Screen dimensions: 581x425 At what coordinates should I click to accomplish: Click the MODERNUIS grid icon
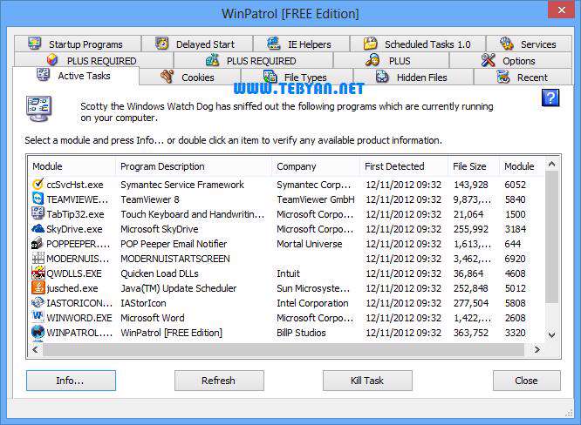38,258
